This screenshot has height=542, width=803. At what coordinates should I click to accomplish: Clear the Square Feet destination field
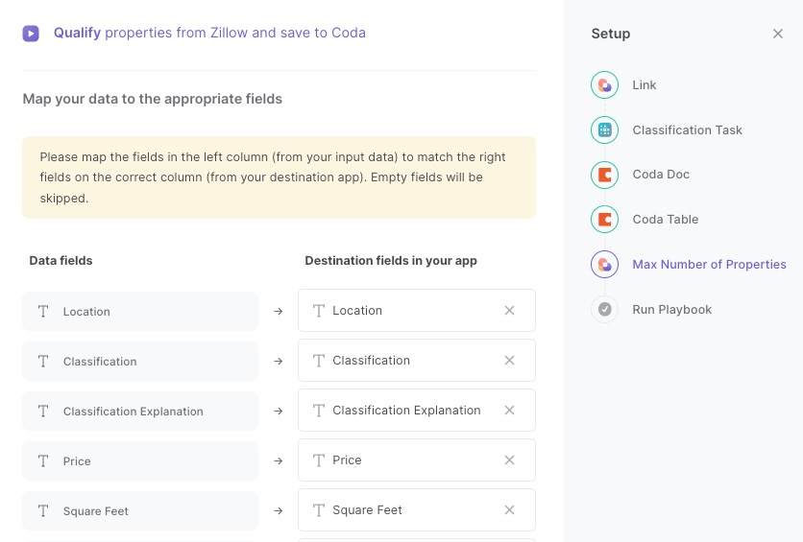tap(509, 509)
